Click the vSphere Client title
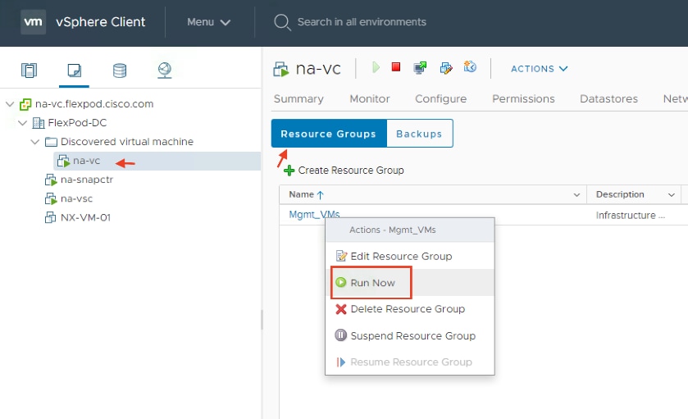This screenshot has height=419, width=688. click(101, 22)
